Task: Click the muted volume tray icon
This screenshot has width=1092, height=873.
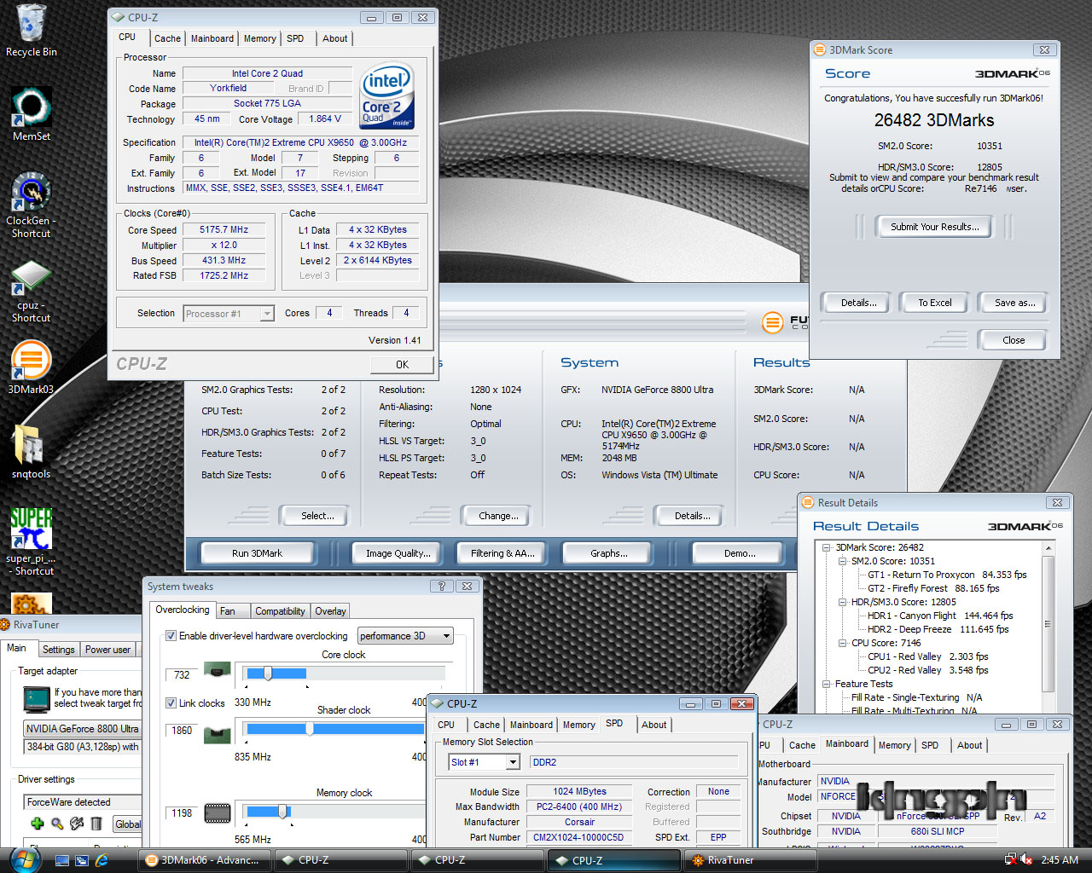Action: (x=1026, y=859)
